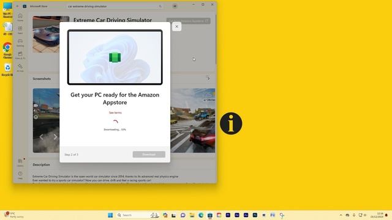Switch to Microsoft Store taskbar icon
This screenshot has width=392, height=220.
[x=210, y=215]
